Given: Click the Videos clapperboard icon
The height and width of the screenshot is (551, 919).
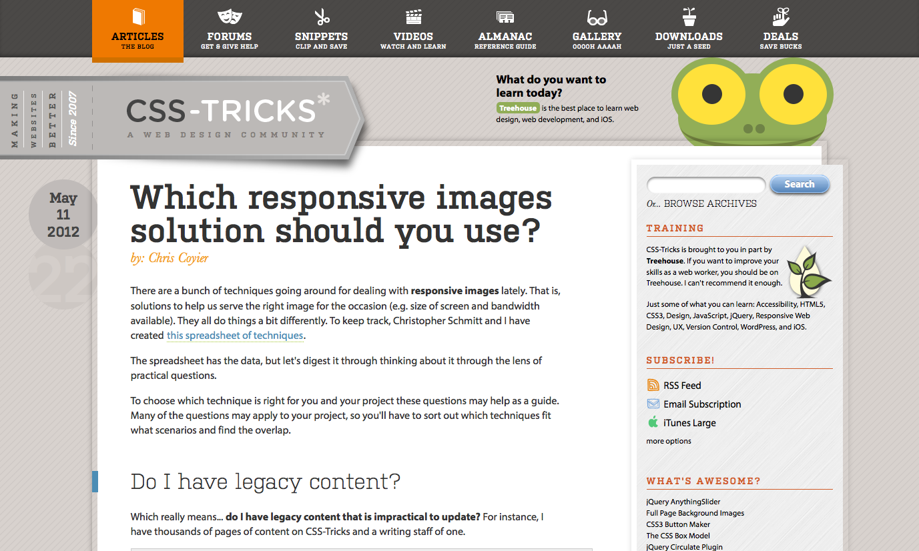Looking at the screenshot, I should [x=413, y=17].
